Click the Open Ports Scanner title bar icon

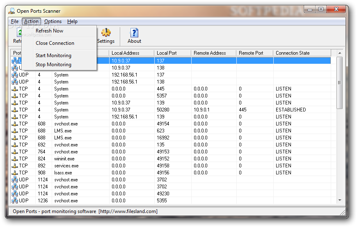point(11,11)
